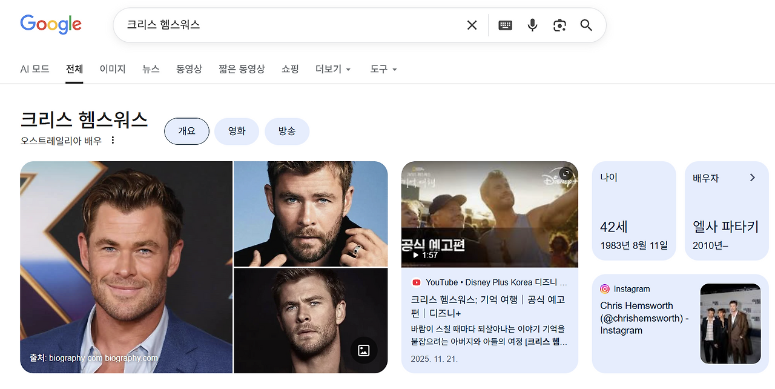The width and height of the screenshot is (775, 389).
Task: Click the play 1:57 indicator on video
Action: tap(426, 255)
